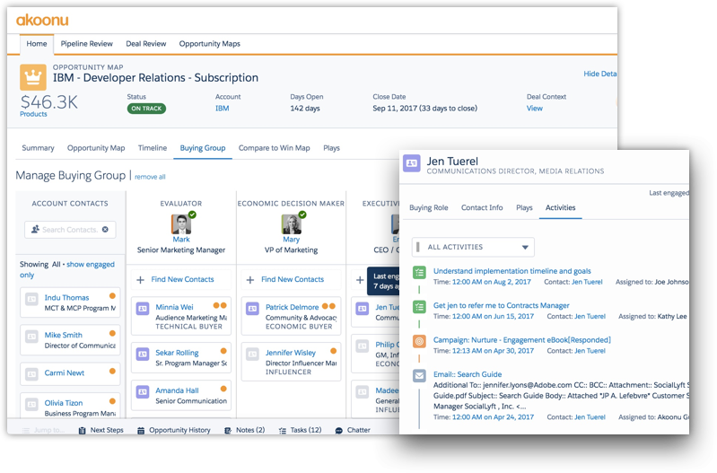This screenshot has height=473, width=717.
Task: Click the campaign target icon for Nurture eBook
Action: [419, 341]
